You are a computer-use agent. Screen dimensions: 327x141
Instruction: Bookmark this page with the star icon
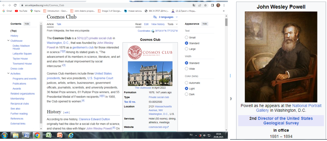tap(205, 5)
